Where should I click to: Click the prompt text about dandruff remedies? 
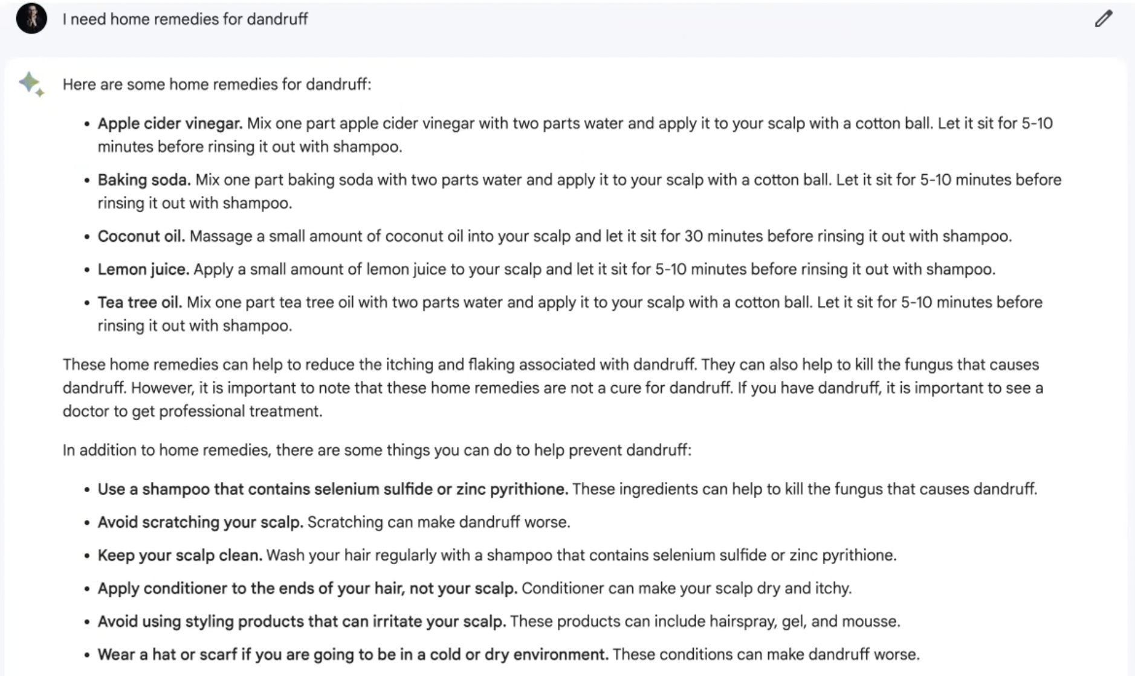(185, 19)
